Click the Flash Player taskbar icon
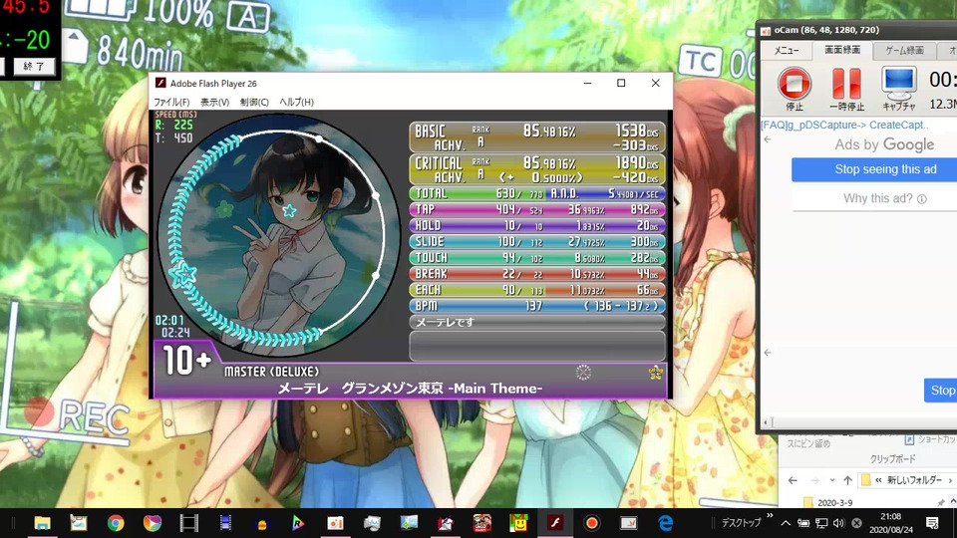 555,523
